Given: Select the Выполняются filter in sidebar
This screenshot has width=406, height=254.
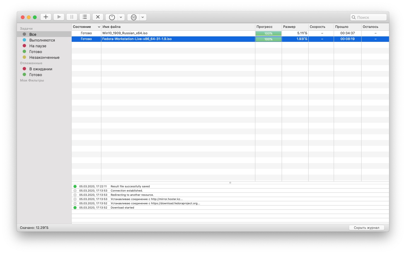Looking at the screenshot, I should tap(42, 40).
